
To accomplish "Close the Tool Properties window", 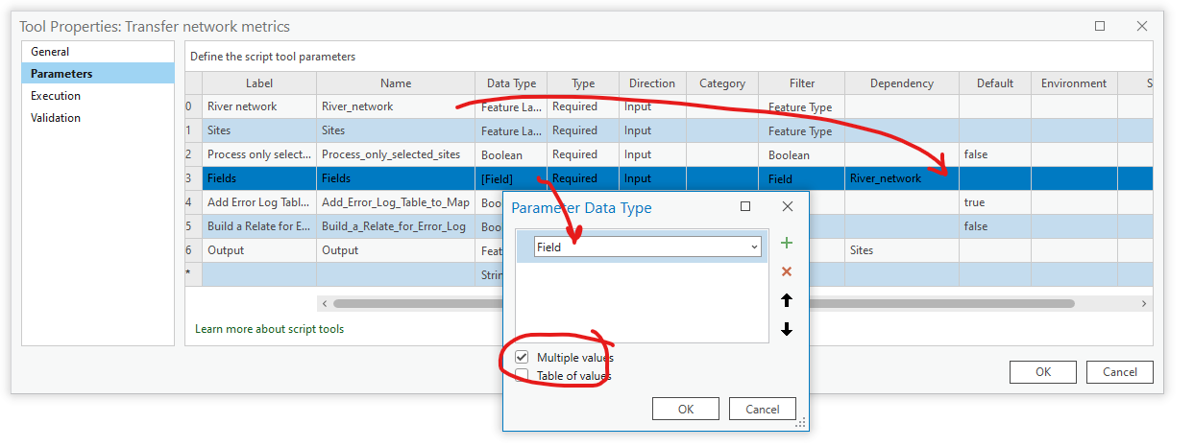I will click(x=1142, y=27).
